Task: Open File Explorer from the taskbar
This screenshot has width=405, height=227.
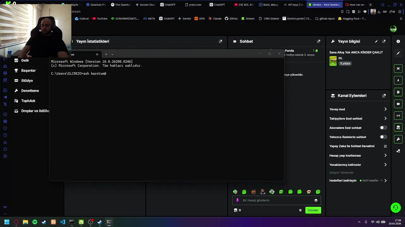Action: pos(25,222)
